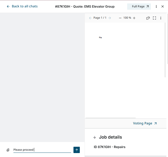This screenshot has width=168, height=157.
Task: Go back to all chats
Action: (22, 6)
